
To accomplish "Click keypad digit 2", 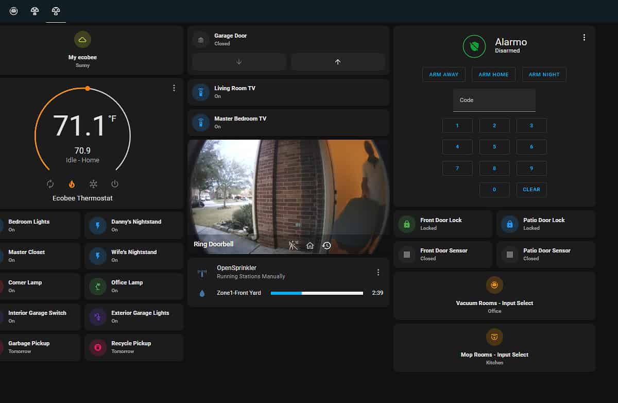I will pyautogui.click(x=494, y=126).
